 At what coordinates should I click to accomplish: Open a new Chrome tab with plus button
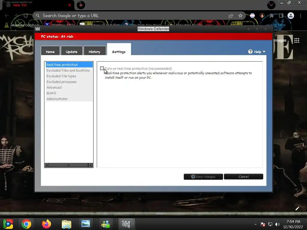click(81, 5)
